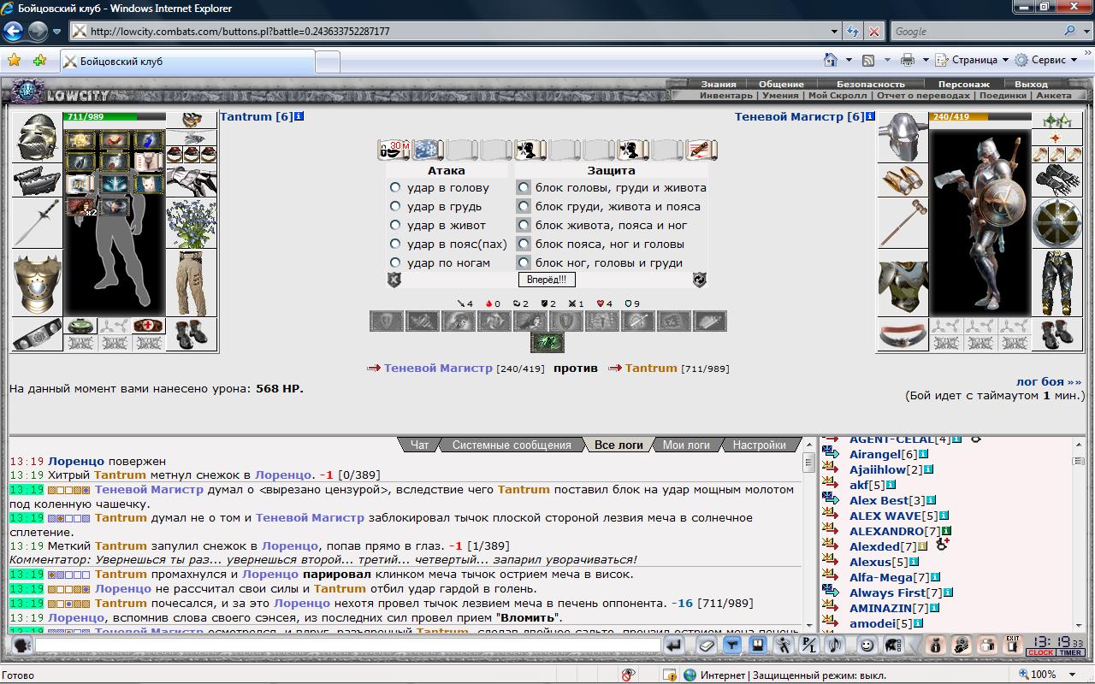Open the Персонаж menu
Image resolution: width=1095 pixels, height=684 pixels.
tap(963, 84)
